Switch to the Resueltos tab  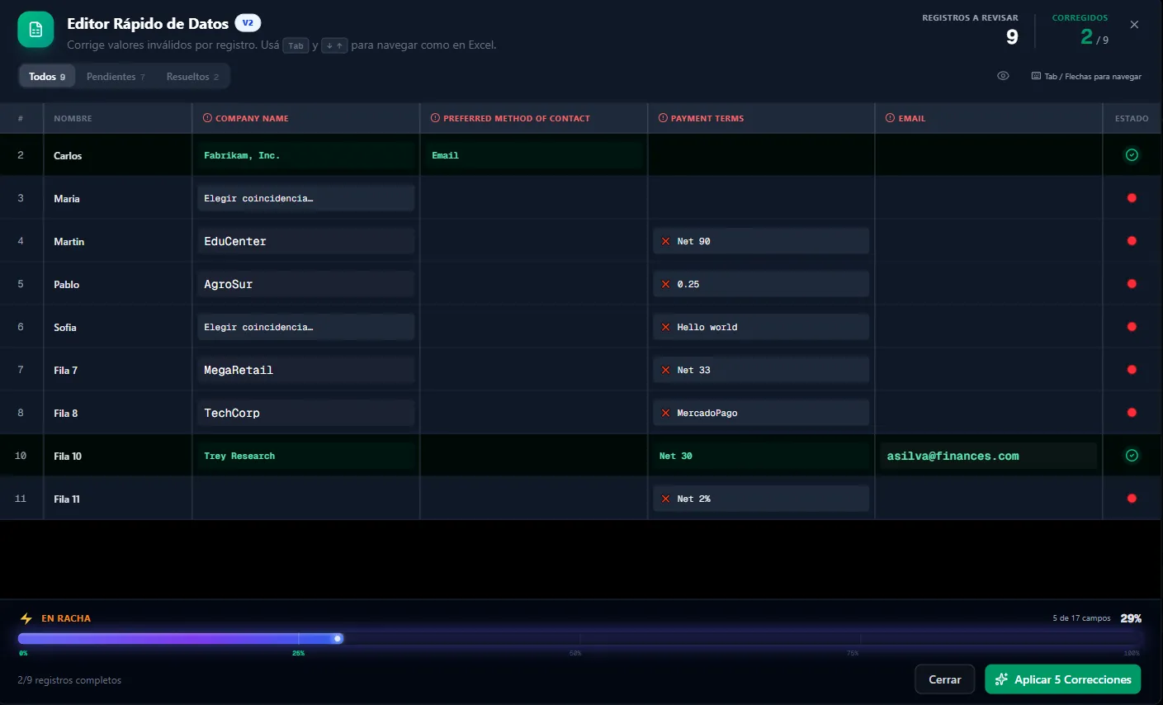192,77
